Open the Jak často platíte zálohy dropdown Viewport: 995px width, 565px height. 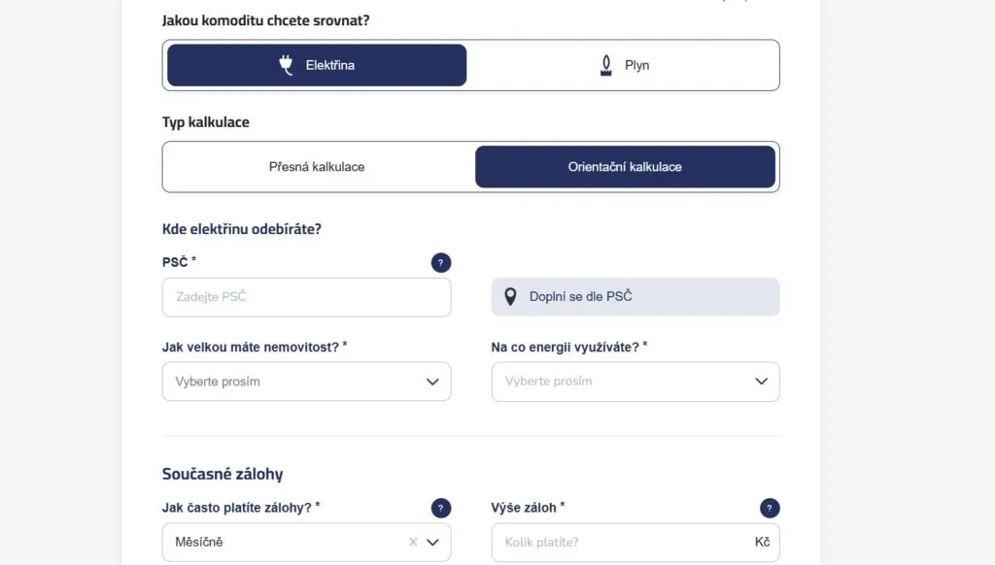tap(306, 542)
